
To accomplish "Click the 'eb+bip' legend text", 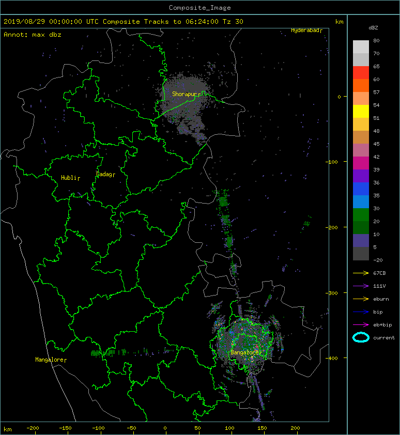I will [x=382, y=325].
